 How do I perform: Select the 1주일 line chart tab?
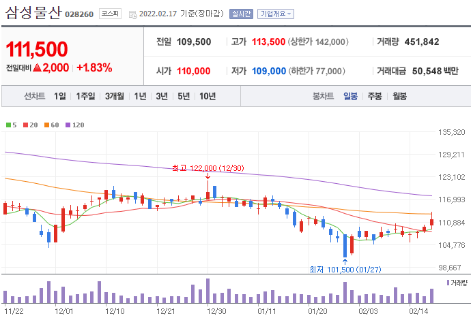[x=85, y=96]
